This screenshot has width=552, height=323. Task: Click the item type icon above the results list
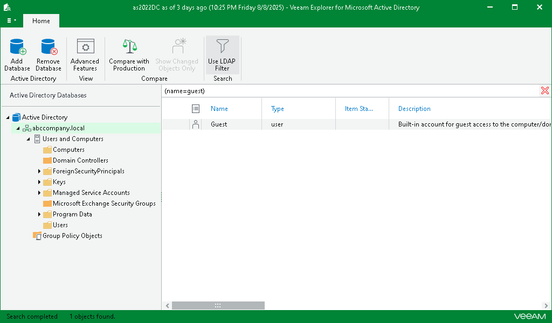click(x=195, y=108)
